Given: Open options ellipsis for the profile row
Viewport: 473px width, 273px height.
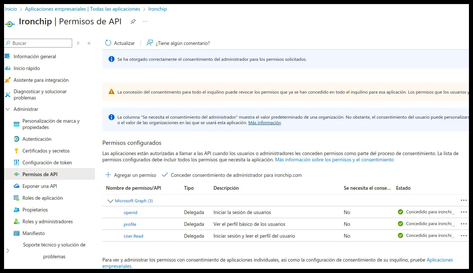Looking at the screenshot, I should pyautogui.click(x=463, y=224).
